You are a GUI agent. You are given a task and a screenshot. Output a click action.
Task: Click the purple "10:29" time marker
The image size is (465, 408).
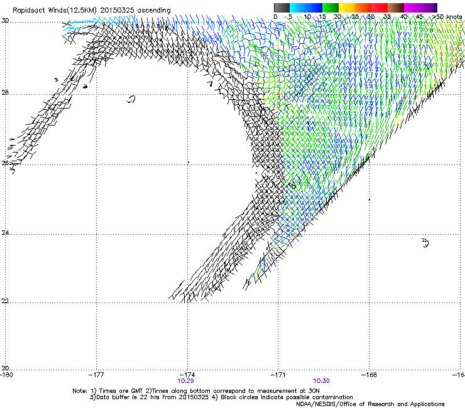coord(185,381)
